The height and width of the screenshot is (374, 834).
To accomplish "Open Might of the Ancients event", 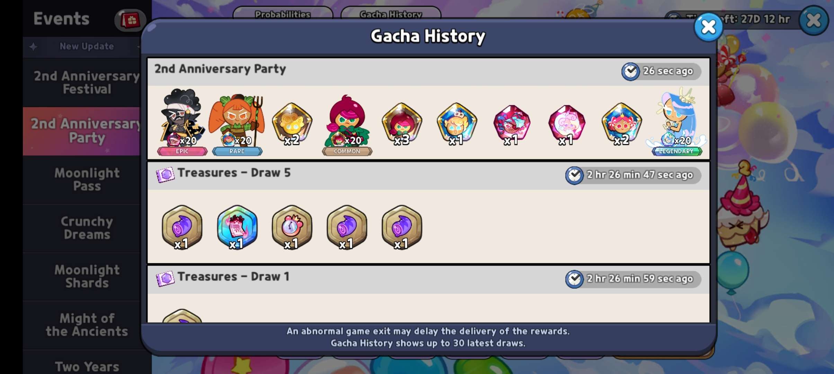I will tap(87, 325).
